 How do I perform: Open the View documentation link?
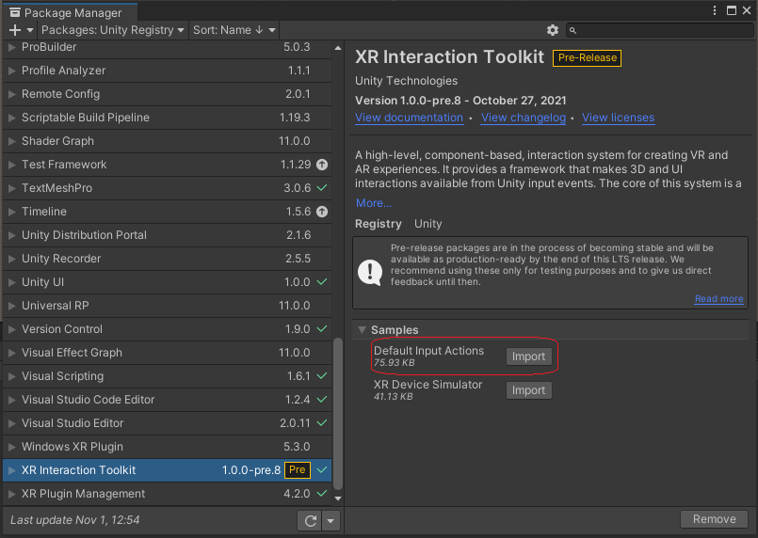point(409,118)
